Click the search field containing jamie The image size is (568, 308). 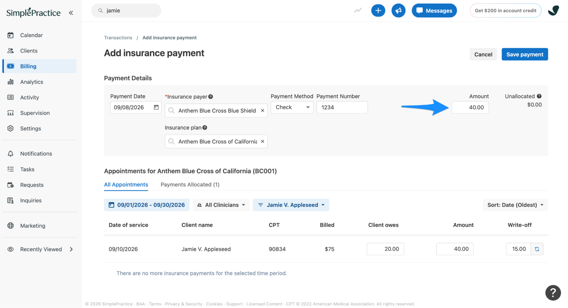point(126,10)
